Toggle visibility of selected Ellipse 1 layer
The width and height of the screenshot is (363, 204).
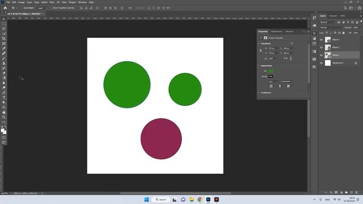coord(321,55)
